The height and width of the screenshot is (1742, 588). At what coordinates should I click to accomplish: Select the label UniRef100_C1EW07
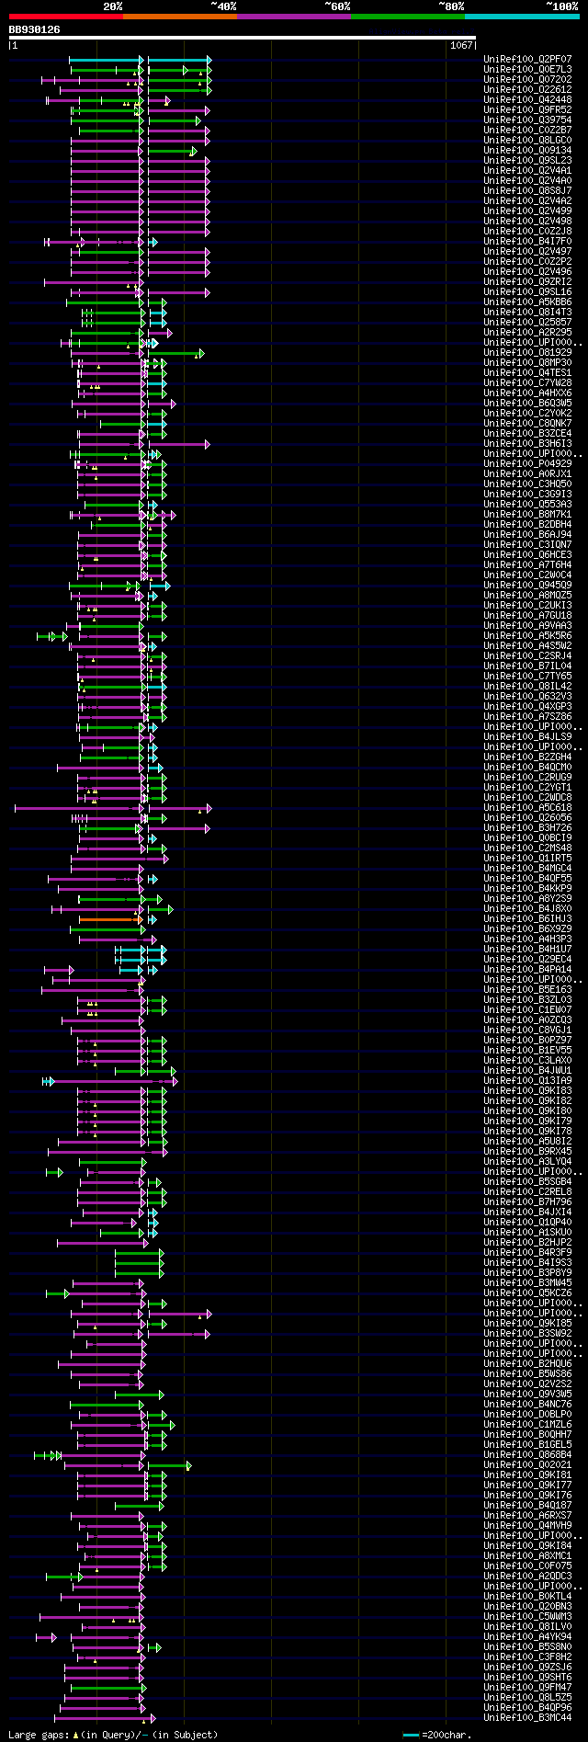pyautogui.click(x=527, y=1010)
